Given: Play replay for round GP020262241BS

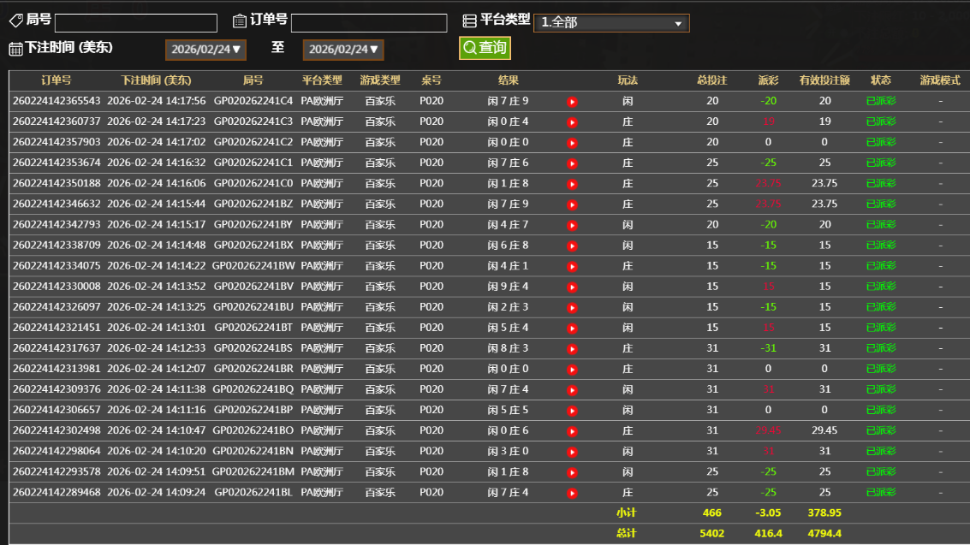Looking at the screenshot, I should tap(572, 348).
